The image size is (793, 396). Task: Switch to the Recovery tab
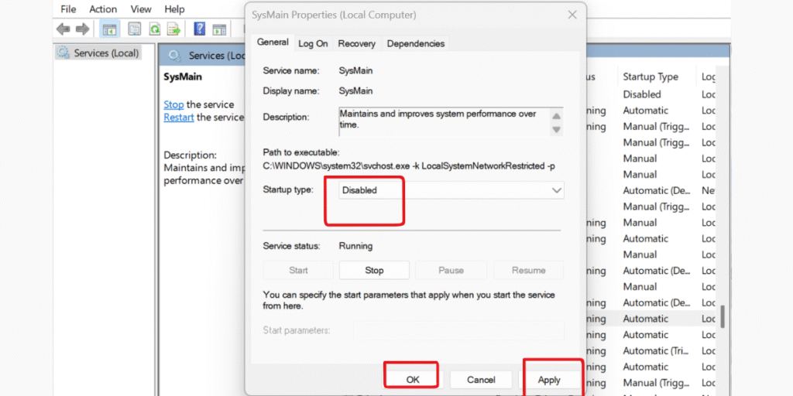[x=356, y=43]
